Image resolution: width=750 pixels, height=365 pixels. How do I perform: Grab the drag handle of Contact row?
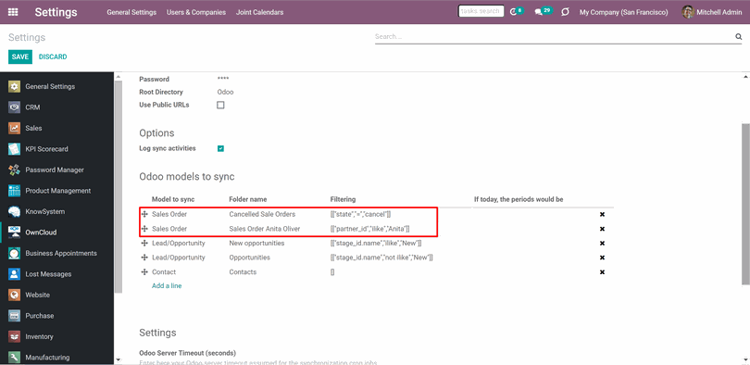144,271
